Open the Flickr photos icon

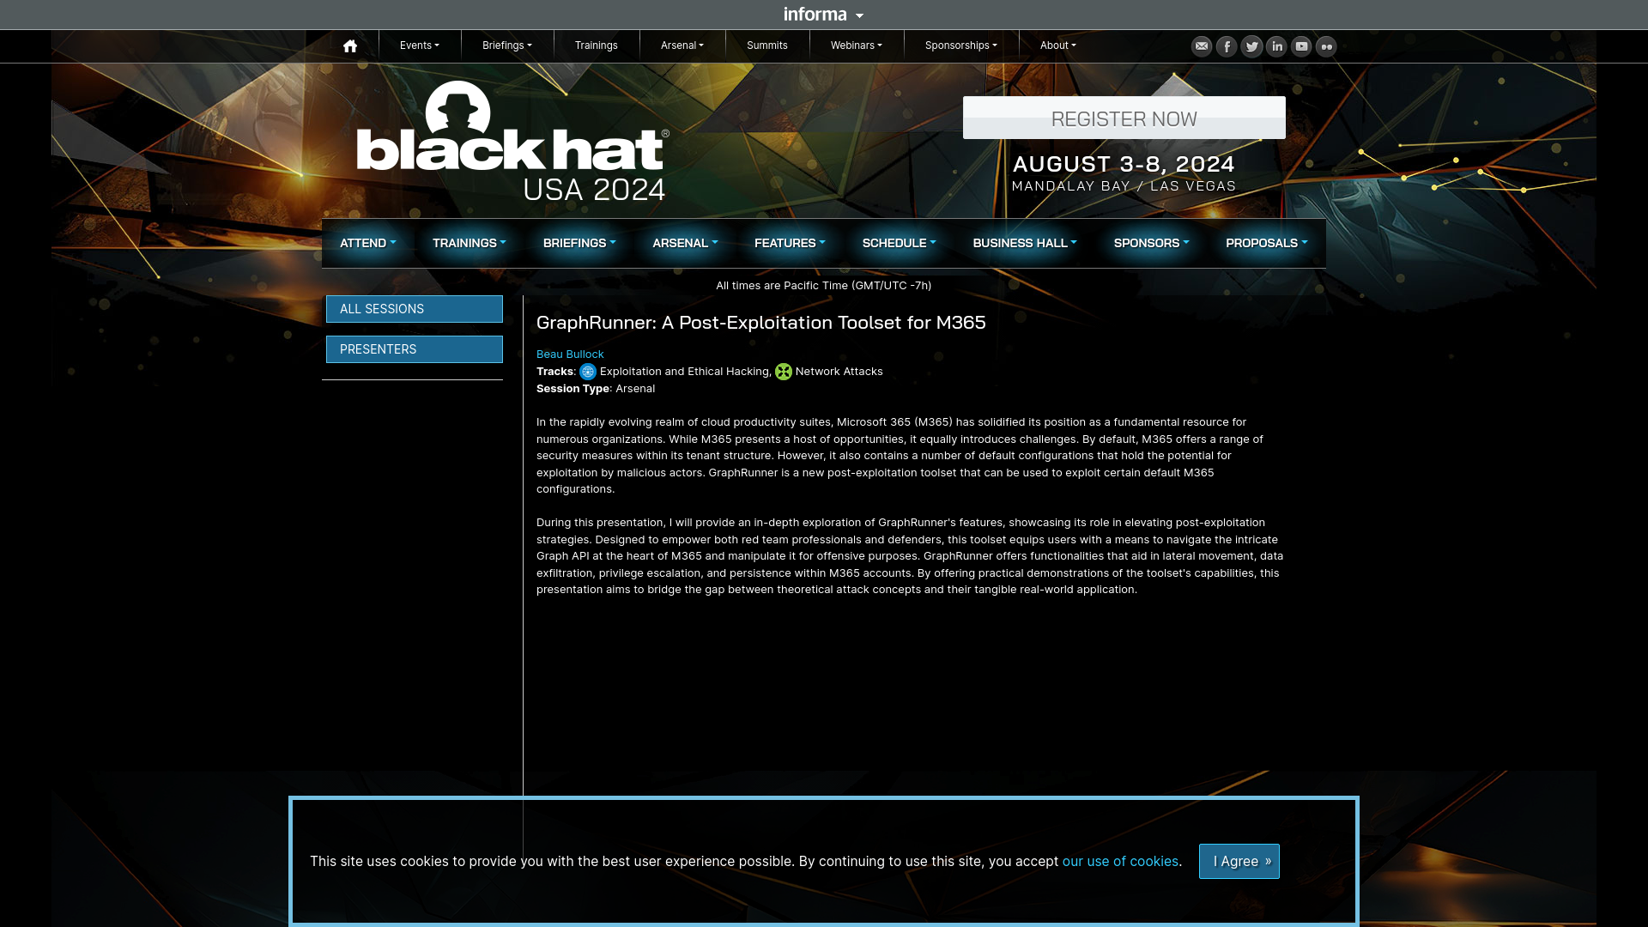(x=1326, y=46)
